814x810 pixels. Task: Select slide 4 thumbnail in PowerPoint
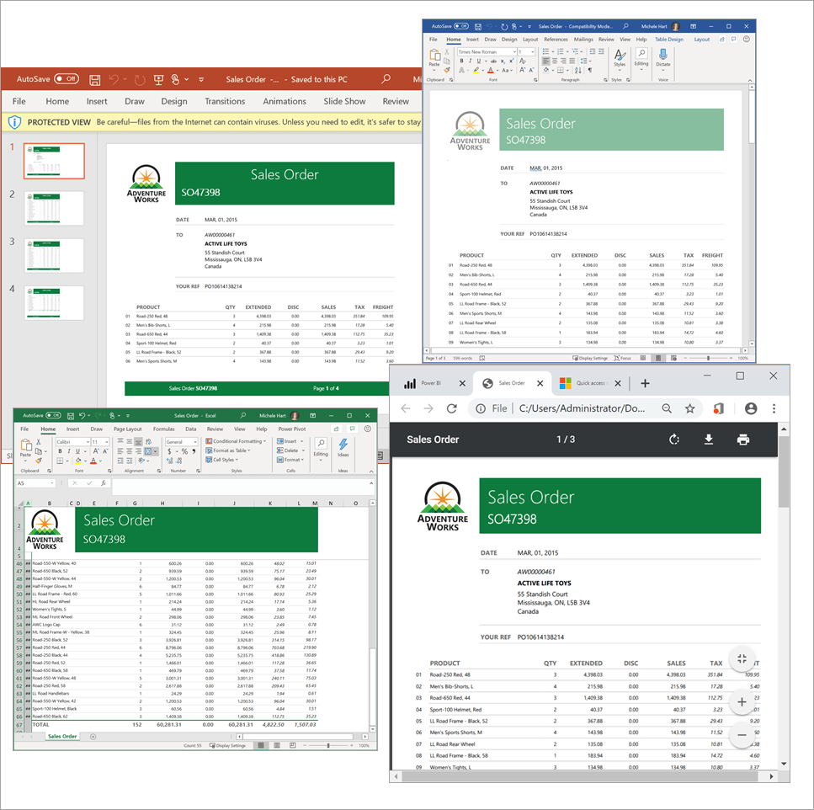54,303
